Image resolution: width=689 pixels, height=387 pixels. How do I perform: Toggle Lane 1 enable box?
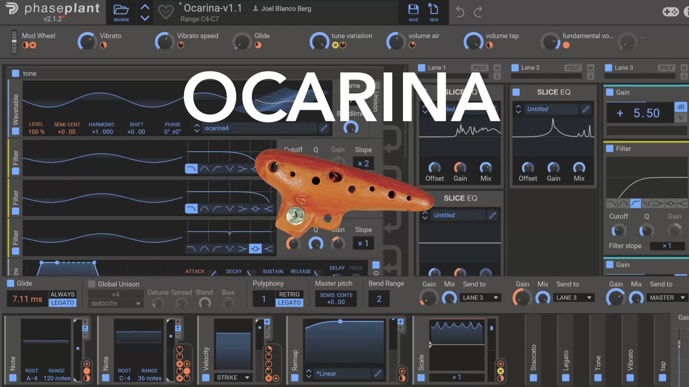(x=422, y=68)
